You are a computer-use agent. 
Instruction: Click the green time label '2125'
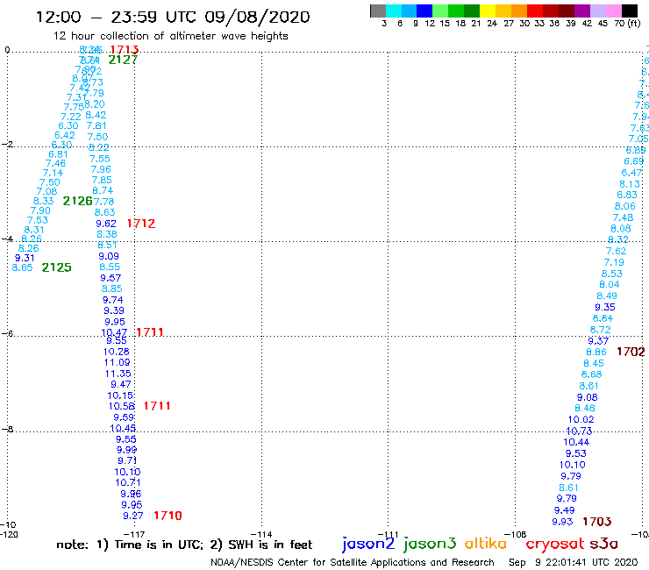click(x=57, y=267)
